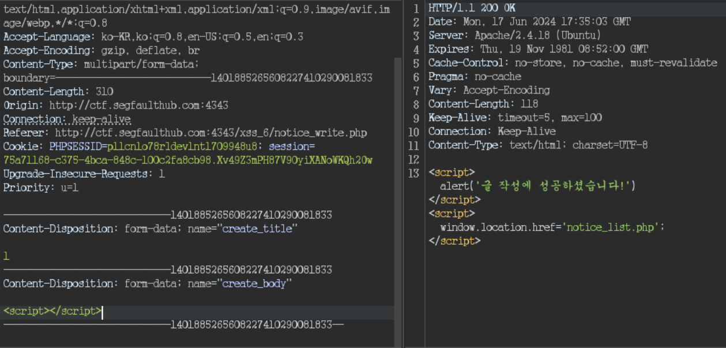Place cursor in the <script></script> payload line

(x=52, y=311)
